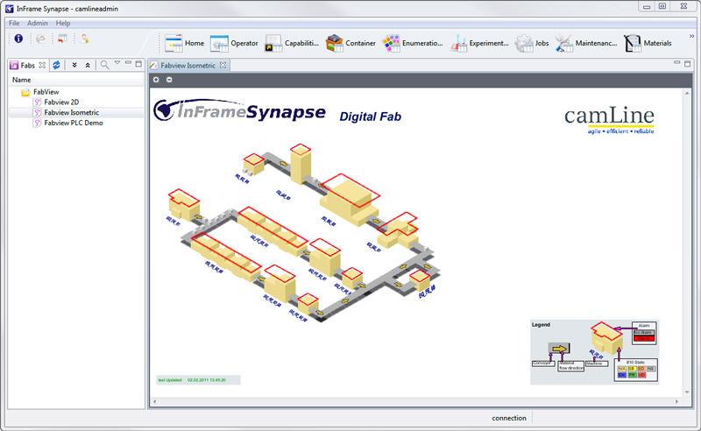
Task: Open the Container perspective
Action: (x=350, y=44)
